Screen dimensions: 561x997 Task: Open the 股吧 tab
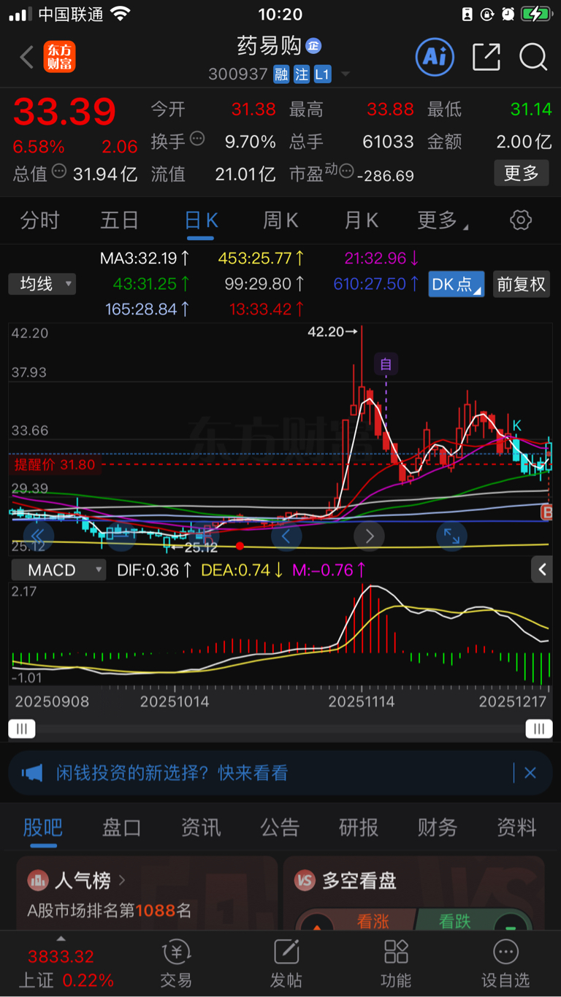43,828
